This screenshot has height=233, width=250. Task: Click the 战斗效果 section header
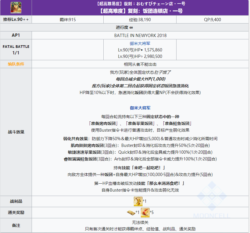click(x=16, y=132)
